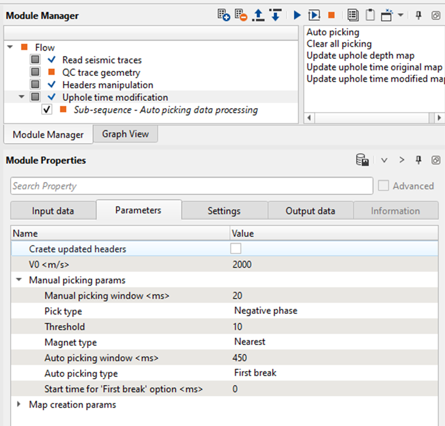Collapse the Flow tree node
Screen dimensions: 445x426
10,47
